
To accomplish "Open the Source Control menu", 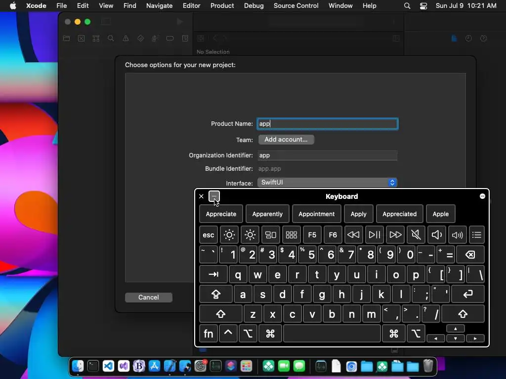I will 296,6.
